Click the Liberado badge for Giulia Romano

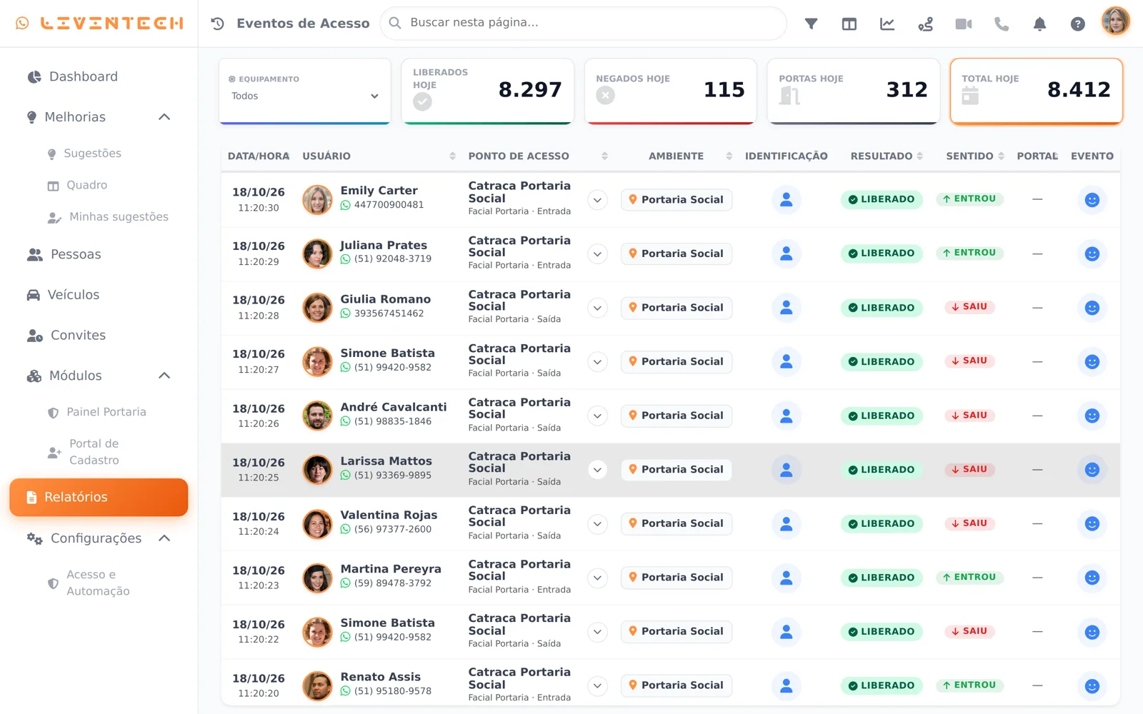(882, 308)
